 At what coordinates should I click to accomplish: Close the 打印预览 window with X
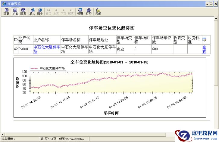click(216, 4)
